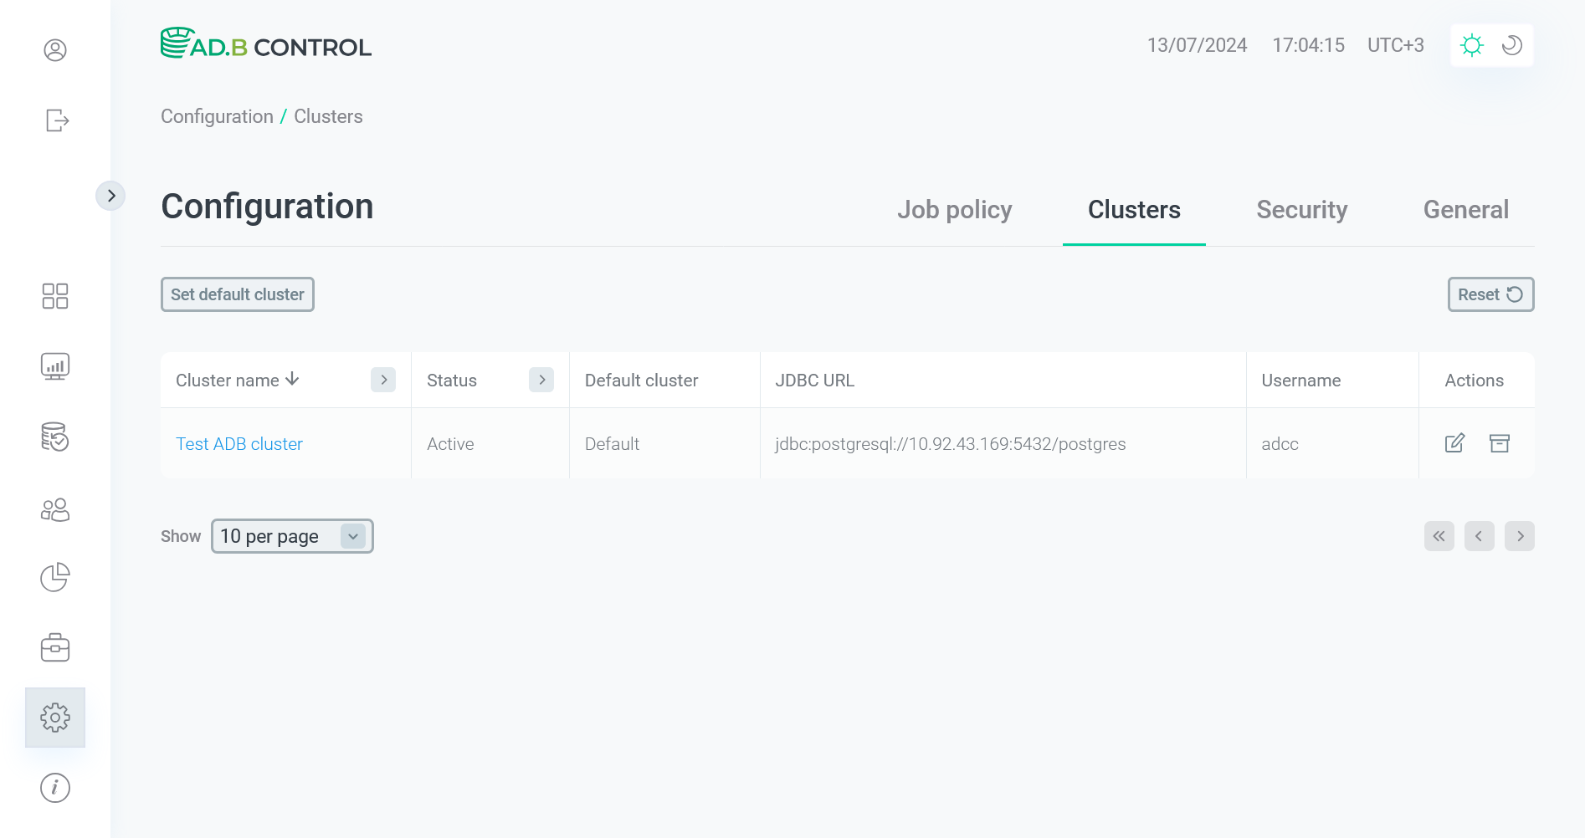Click the logout icon in the sidebar
This screenshot has height=838, width=1585.
pos(55,121)
